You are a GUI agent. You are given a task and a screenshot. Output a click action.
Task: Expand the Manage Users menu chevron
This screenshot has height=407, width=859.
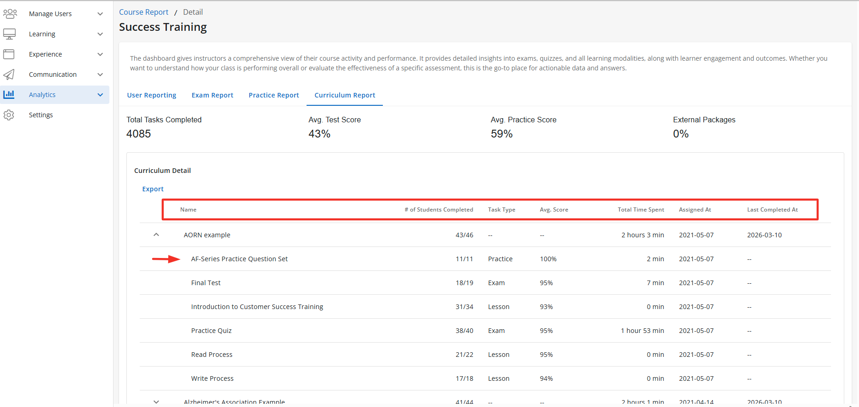point(100,14)
